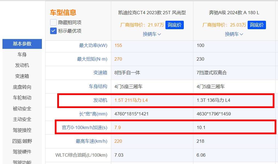Image resolution: width=278 pixels, height=164 pixels.
Task: Click 询底价 button for Cadillac CT4
Action: pyautogui.click(x=174, y=25)
